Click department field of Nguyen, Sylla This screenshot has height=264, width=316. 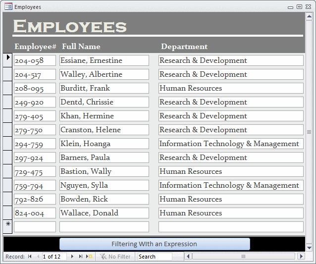click(x=231, y=185)
